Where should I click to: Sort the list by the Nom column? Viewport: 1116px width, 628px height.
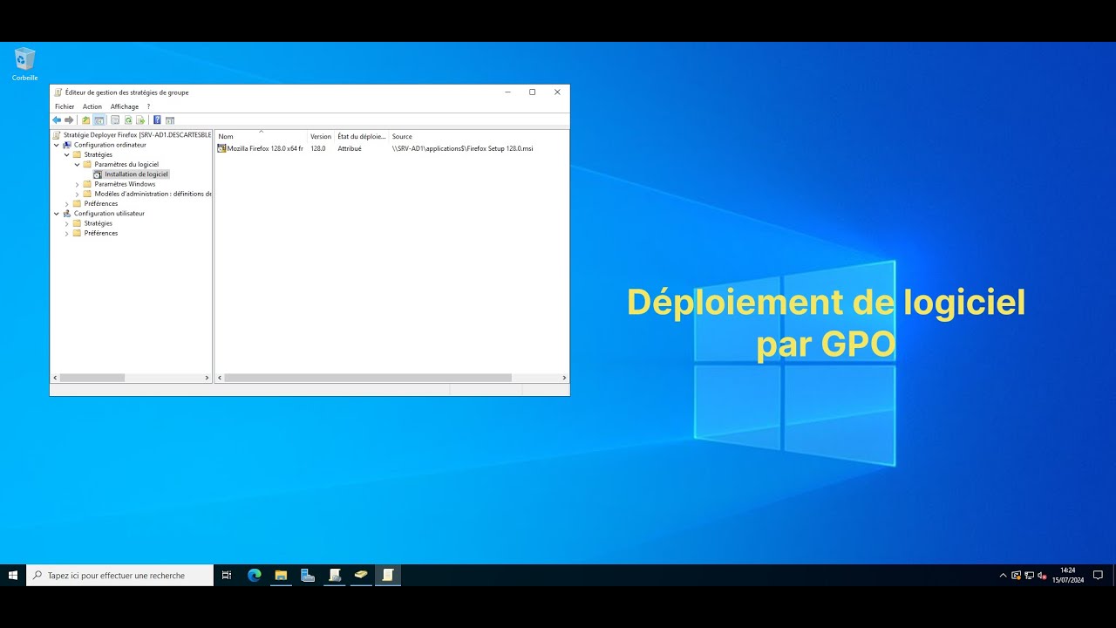tap(261, 136)
